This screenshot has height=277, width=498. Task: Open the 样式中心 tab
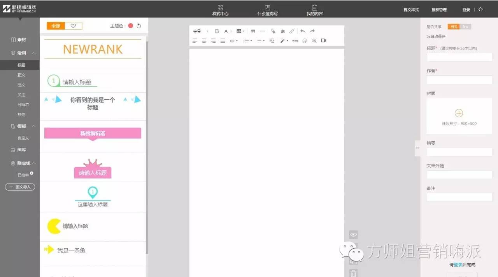click(x=220, y=10)
